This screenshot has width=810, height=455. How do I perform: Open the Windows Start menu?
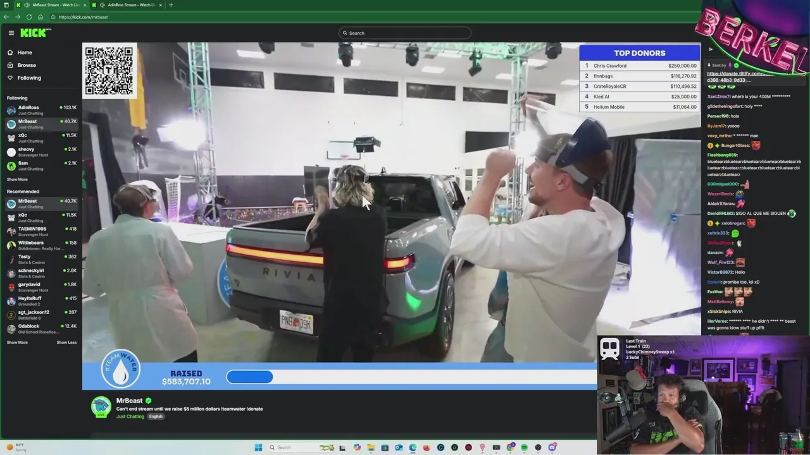258,447
